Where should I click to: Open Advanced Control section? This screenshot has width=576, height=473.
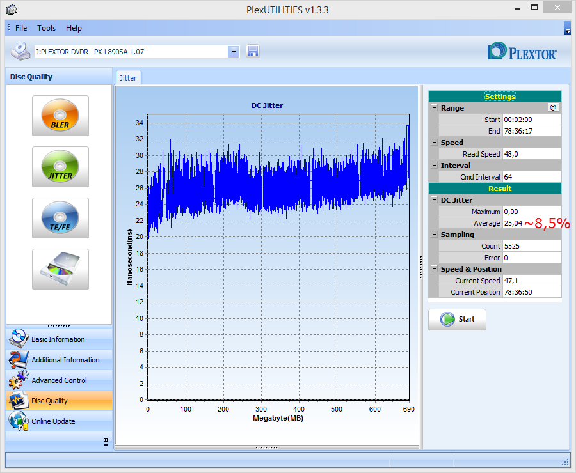[59, 380]
